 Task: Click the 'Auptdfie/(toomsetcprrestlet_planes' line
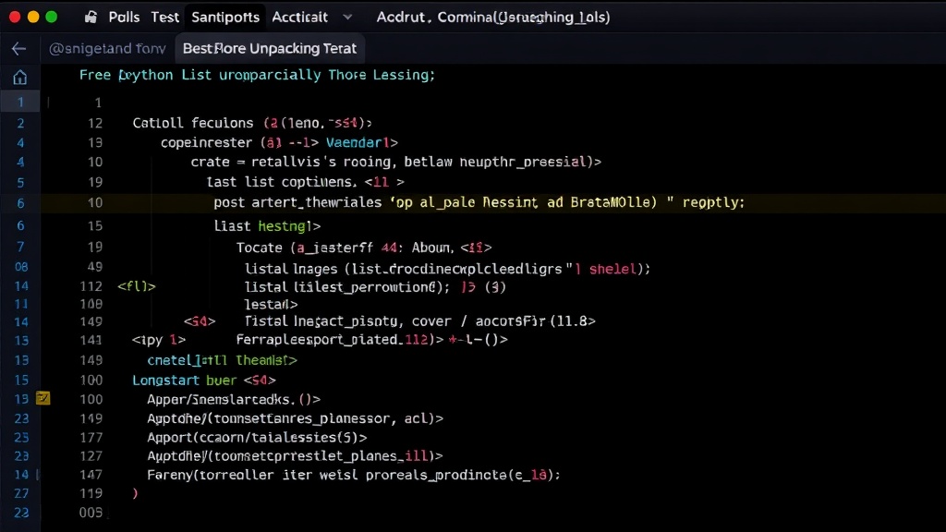[x=295, y=455]
